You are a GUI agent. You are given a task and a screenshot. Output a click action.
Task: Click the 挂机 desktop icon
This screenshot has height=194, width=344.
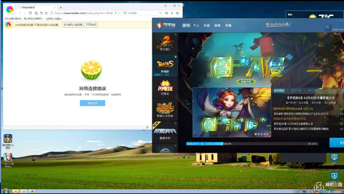coord(334,159)
